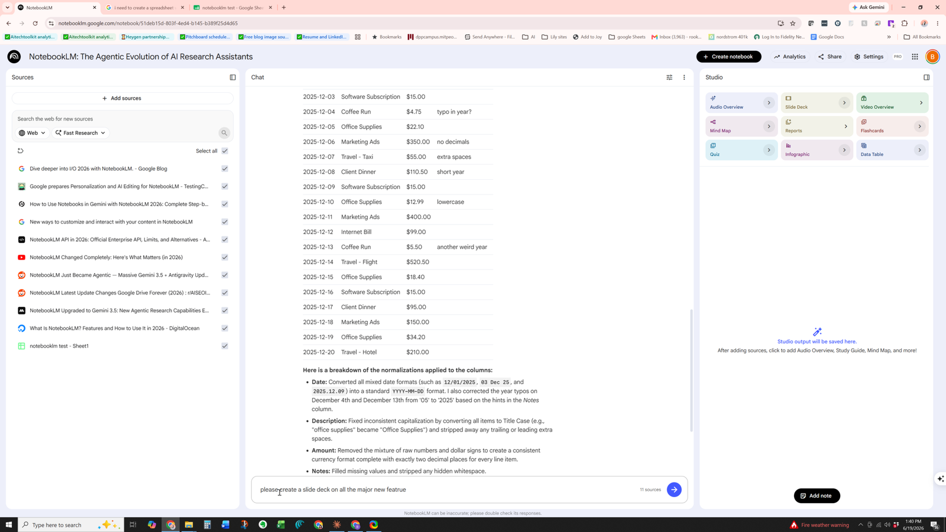The image size is (946, 532).
Task: Switch to NotebookLM browser tab
Action: click(x=56, y=8)
